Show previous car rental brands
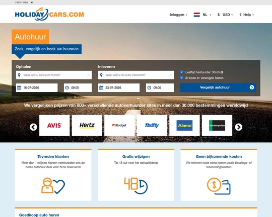The height and width of the screenshot is (217, 272). (x=33, y=127)
